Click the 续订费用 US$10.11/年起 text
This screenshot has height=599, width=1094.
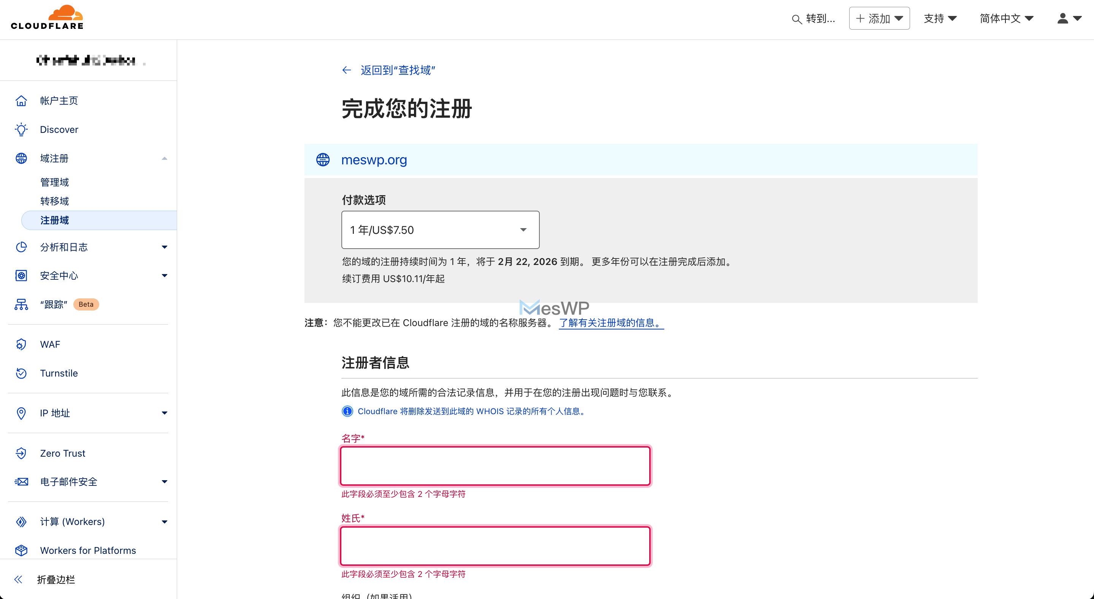394,279
